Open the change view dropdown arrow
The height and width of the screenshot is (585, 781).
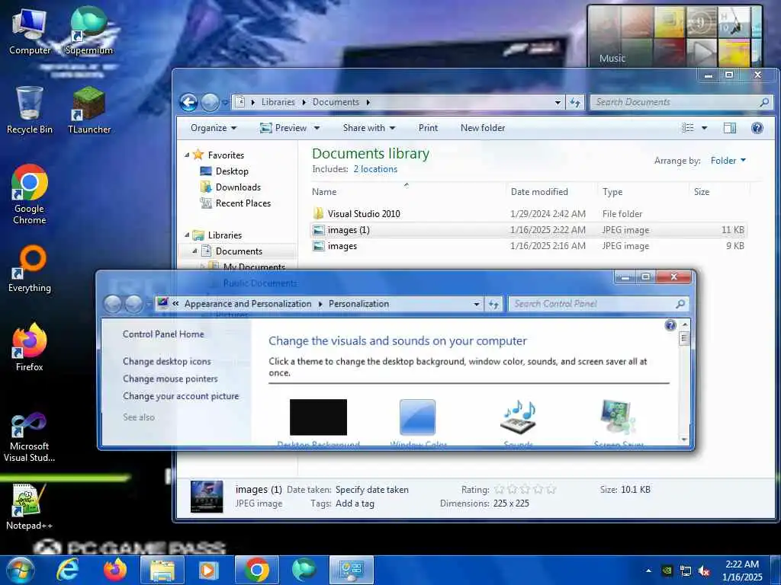pos(704,128)
